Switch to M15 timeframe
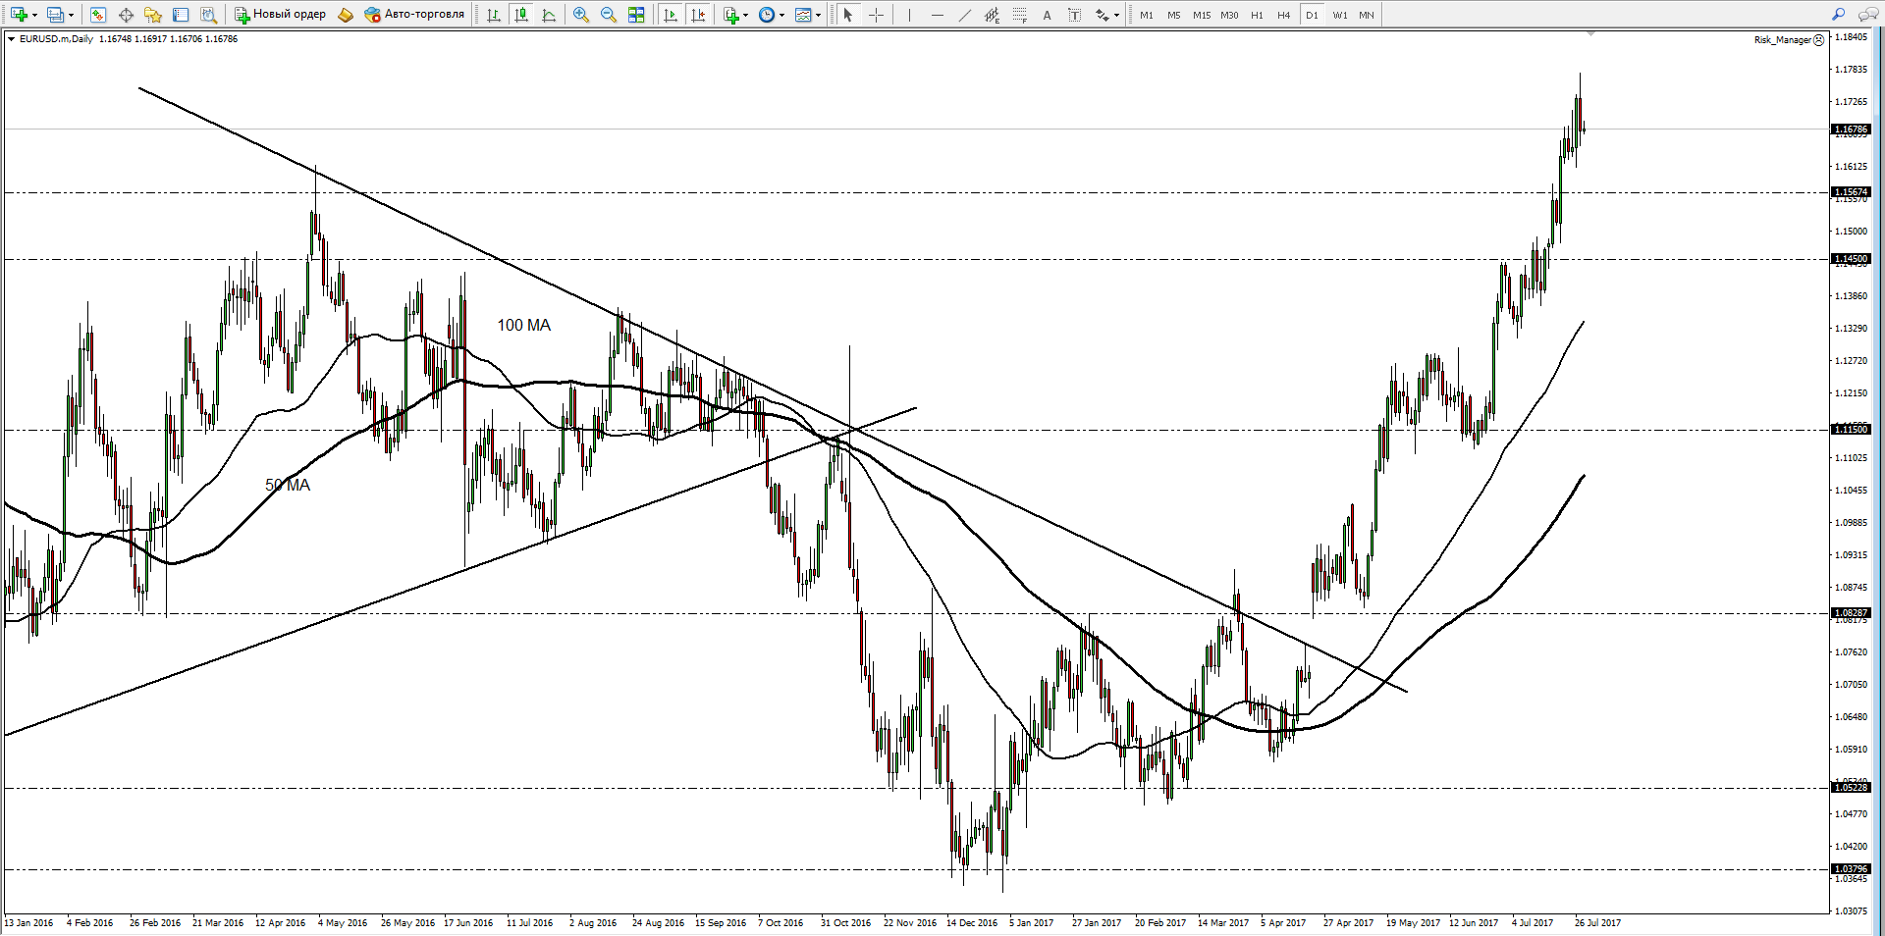This screenshot has height=936, width=1885. (1202, 15)
